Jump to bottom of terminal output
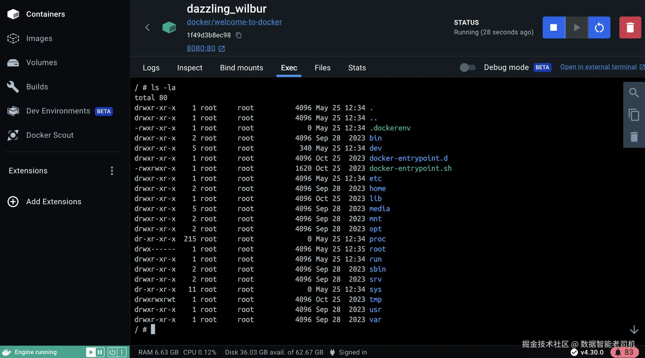 634,330
